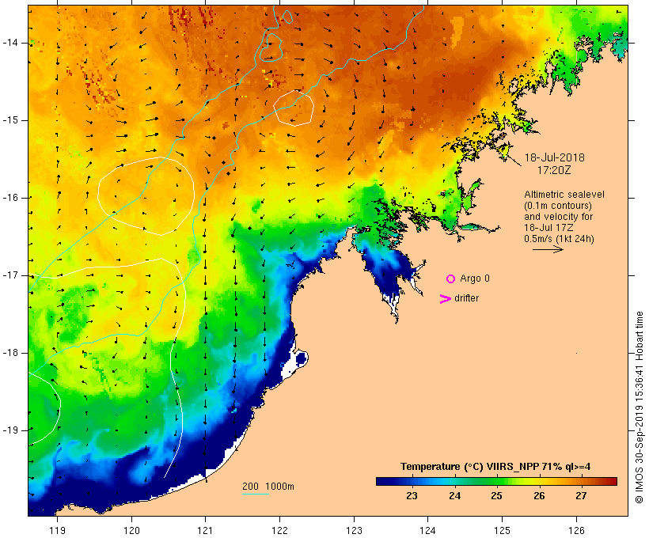
Task: Click the 122 longitude axis label
Action: click(279, 531)
